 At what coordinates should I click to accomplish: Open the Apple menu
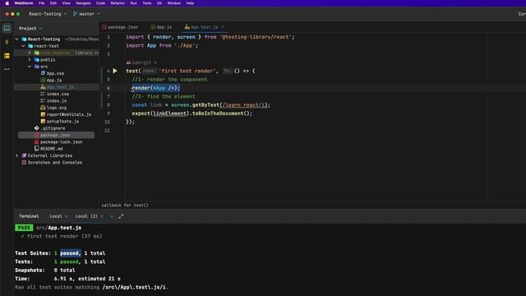[7, 3]
